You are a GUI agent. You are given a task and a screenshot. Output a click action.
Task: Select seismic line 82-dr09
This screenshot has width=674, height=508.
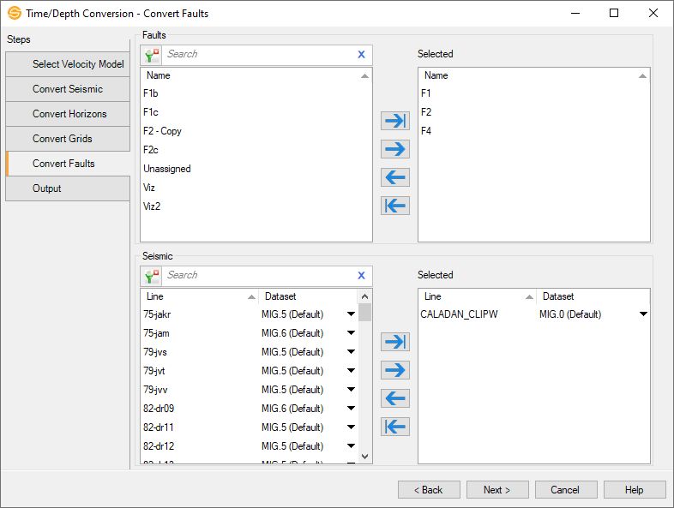click(159, 409)
